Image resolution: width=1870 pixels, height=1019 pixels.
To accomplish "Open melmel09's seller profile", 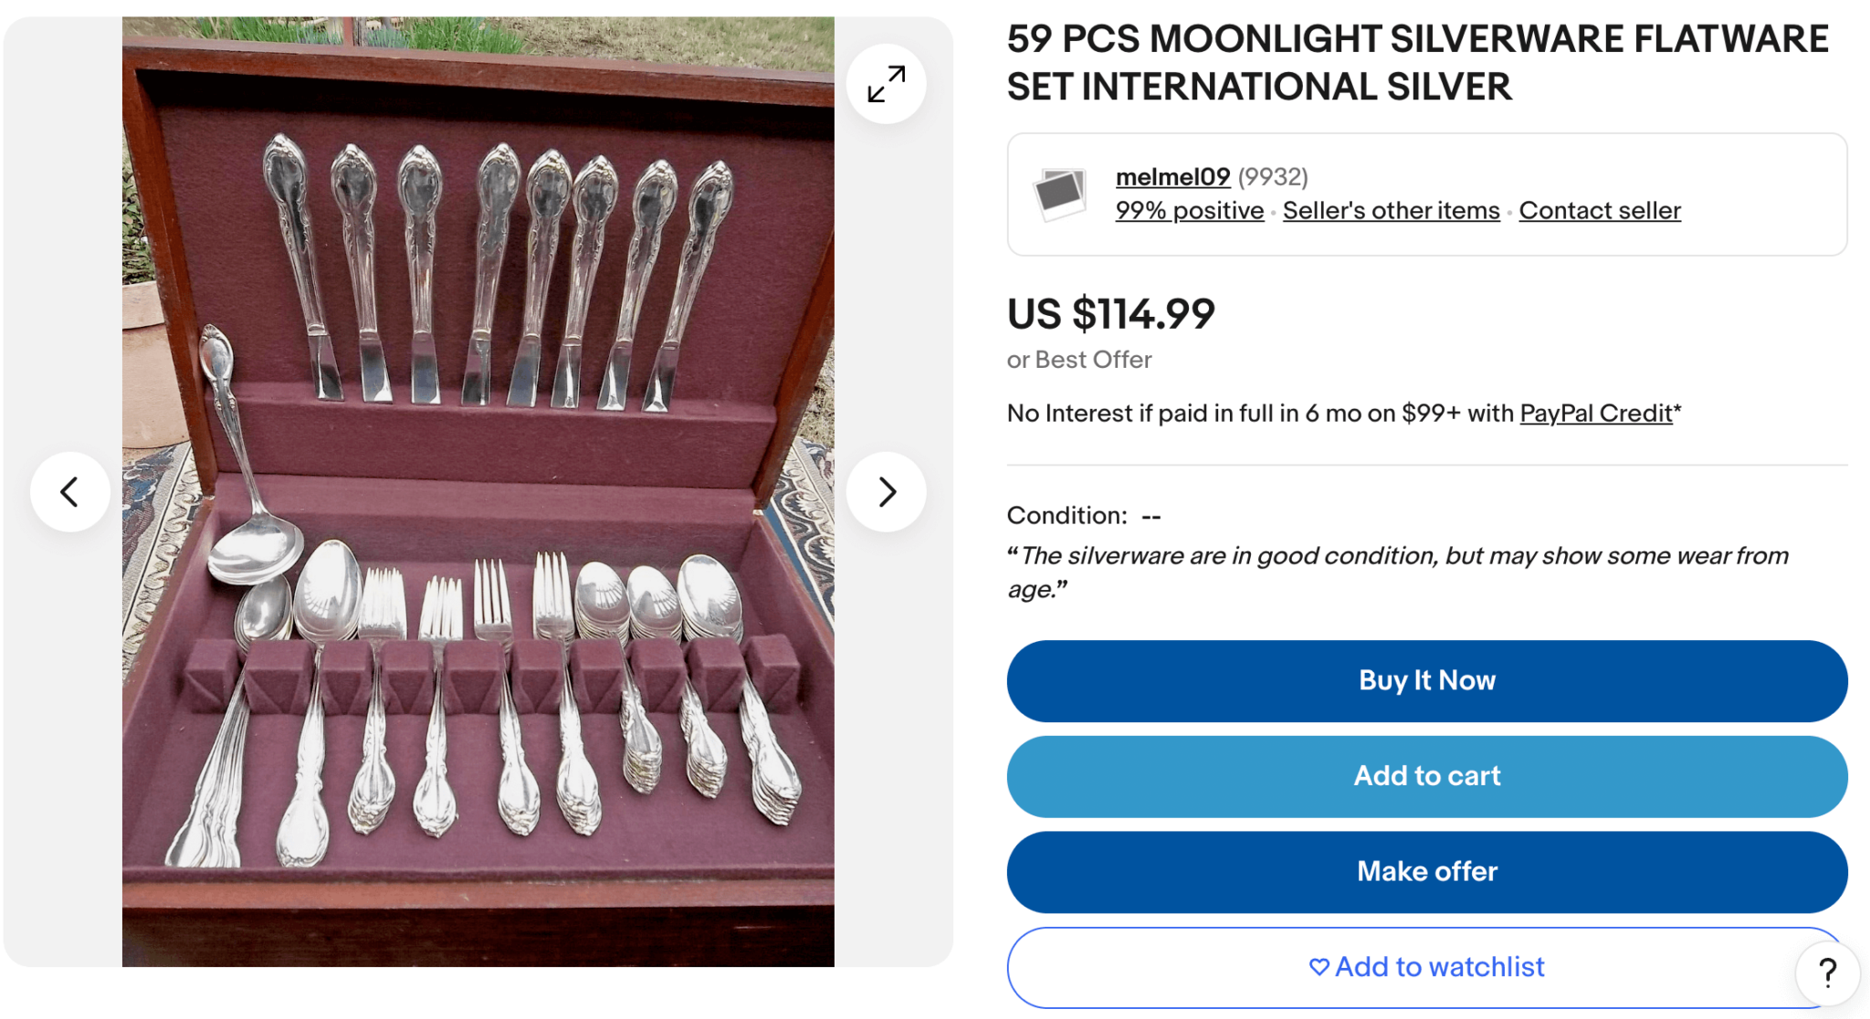I will click(1171, 176).
